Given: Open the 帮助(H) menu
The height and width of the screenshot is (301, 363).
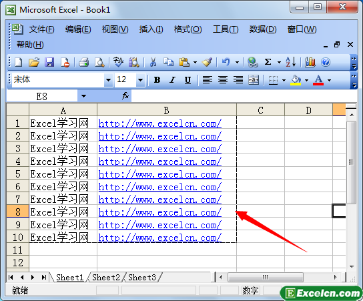Looking at the screenshot, I should 30,45.
